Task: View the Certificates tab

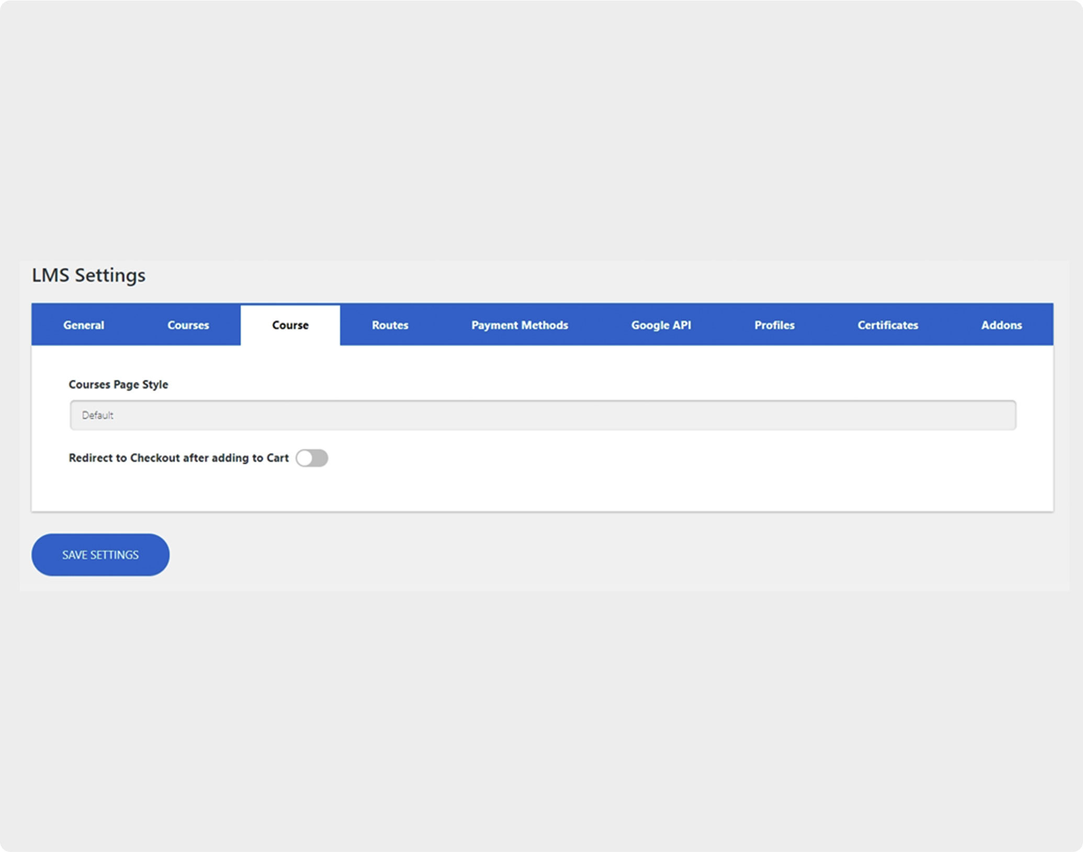Action: [887, 325]
